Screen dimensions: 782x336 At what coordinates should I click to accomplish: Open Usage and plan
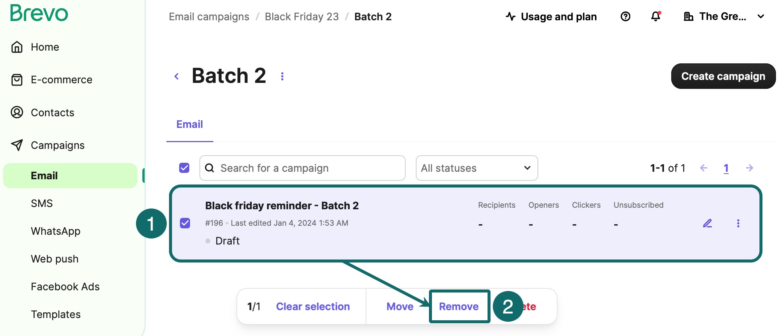pos(551,16)
